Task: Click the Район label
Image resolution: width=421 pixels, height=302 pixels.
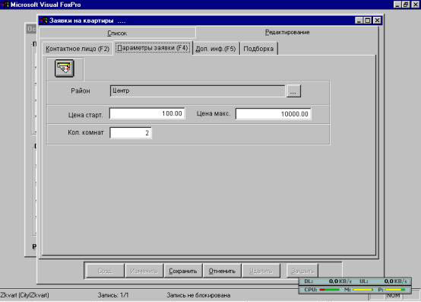Action: [x=81, y=91]
